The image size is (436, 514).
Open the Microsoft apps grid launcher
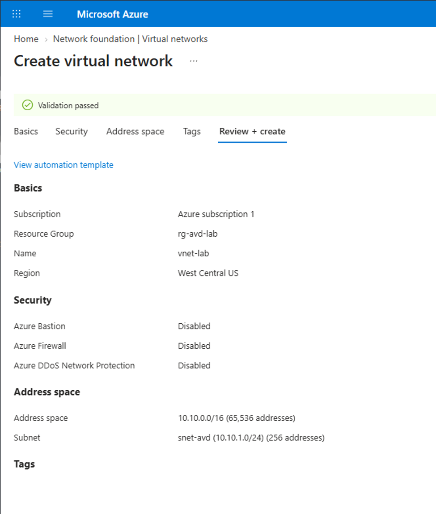tap(17, 14)
